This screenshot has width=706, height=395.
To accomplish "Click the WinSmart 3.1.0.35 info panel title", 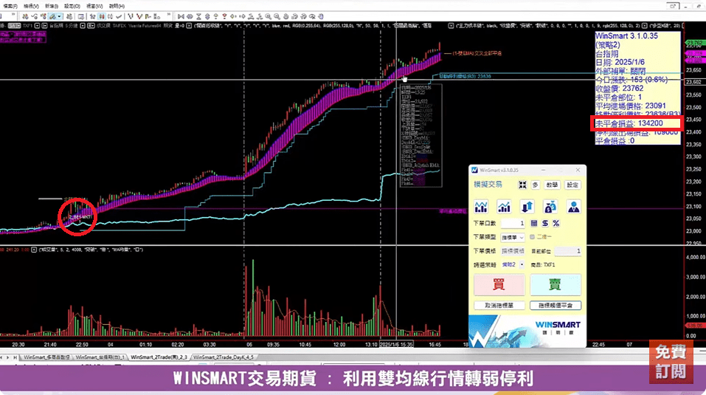I will [x=626, y=36].
